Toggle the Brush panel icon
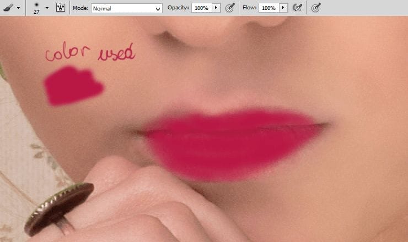The image size is (408, 242). click(61, 8)
